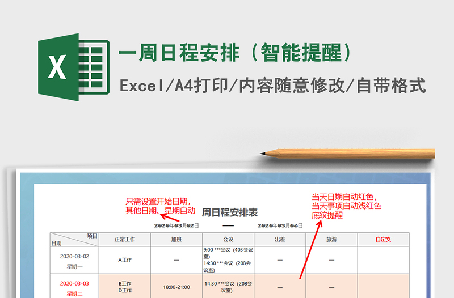
Task: Select the 会议 column header
Action: pyautogui.click(x=228, y=239)
